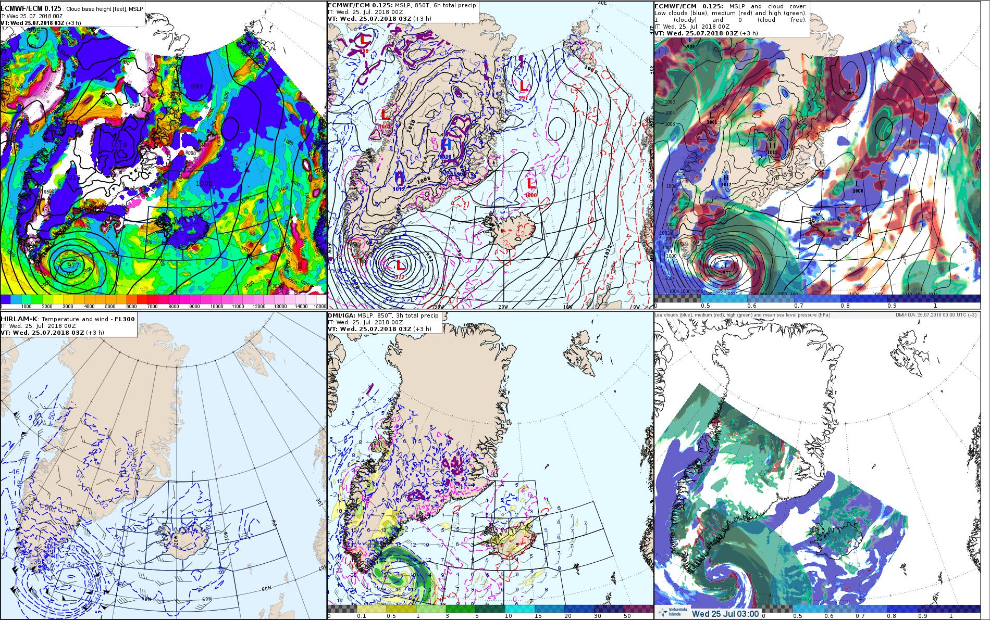
Task: Click the checkered 0–0.5 swatch in ECMWF cloud cover legend
Action: click(x=677, y=298)
